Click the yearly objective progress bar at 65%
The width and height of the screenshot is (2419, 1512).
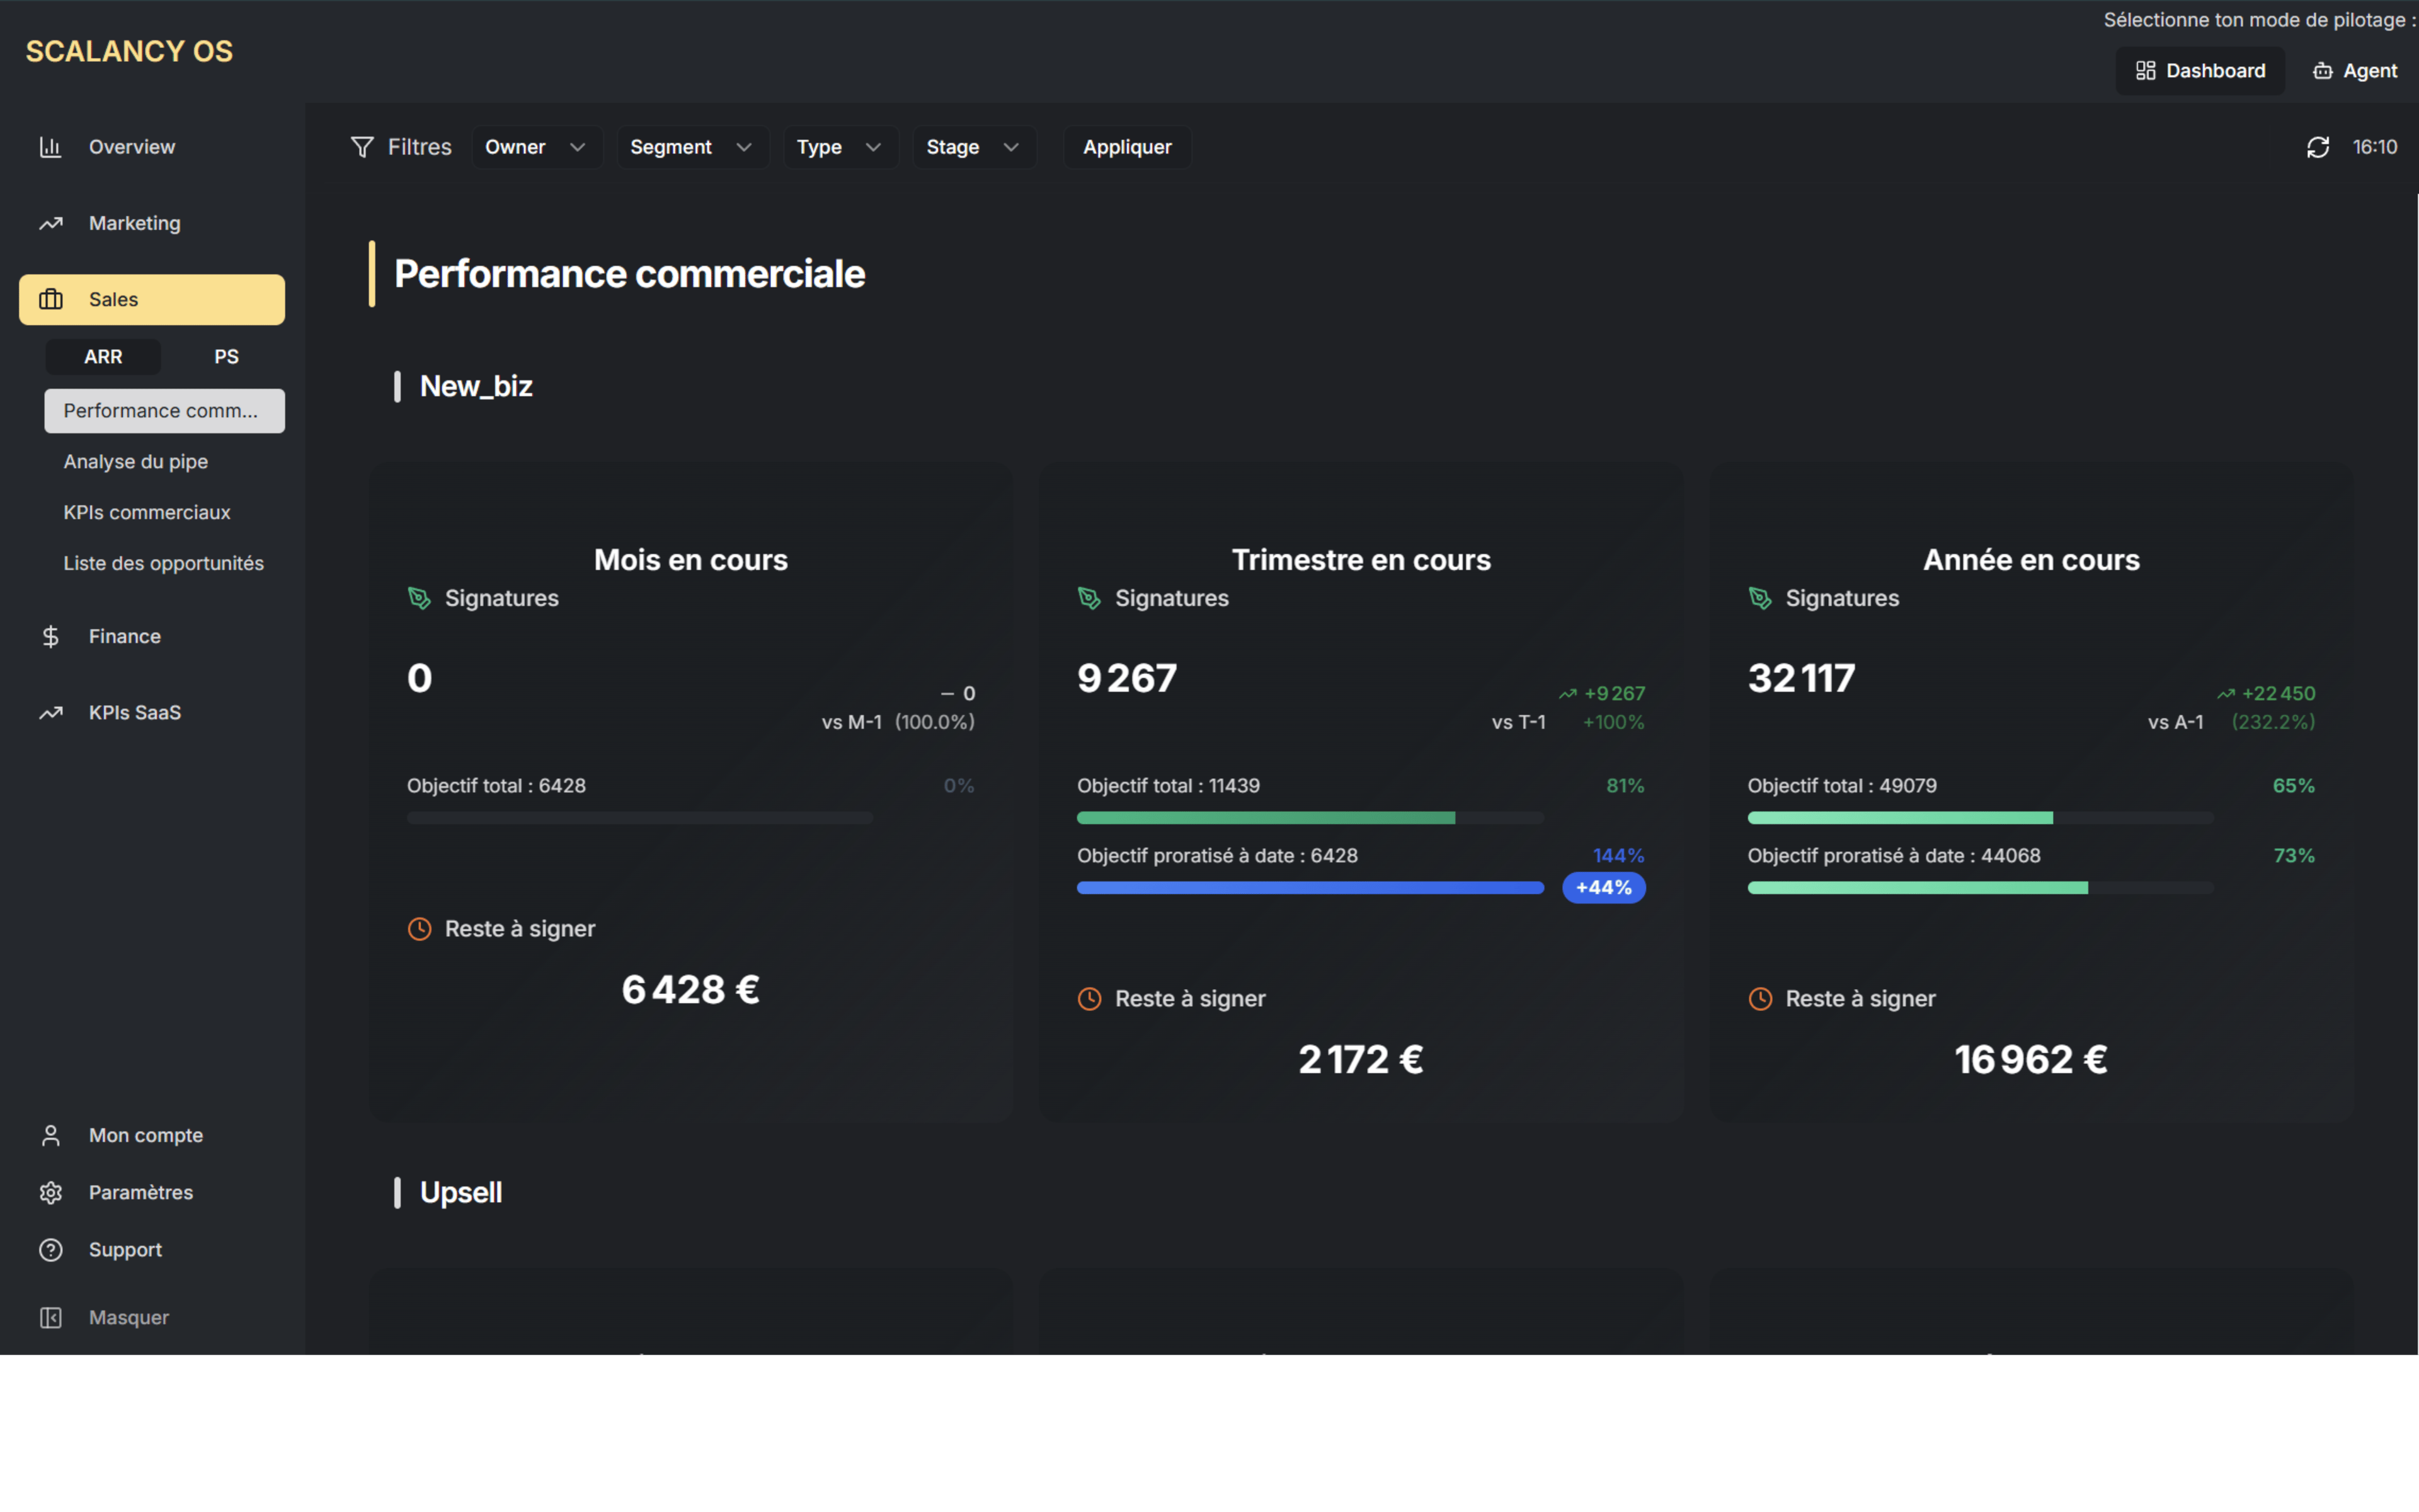(x=1979, y=817)
